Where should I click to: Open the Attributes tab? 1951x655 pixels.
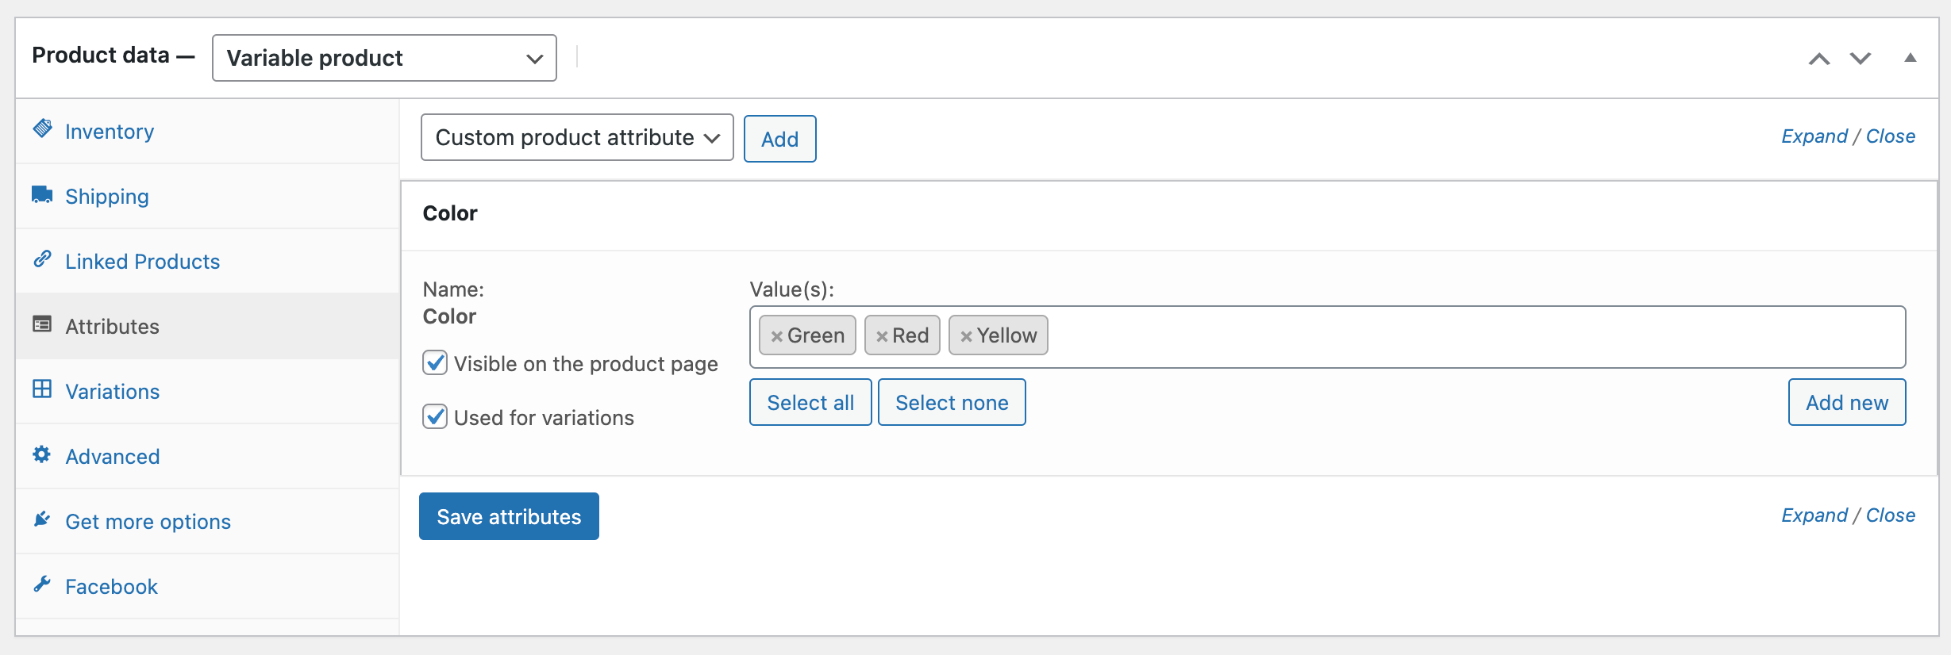click(x=207, y=327)
